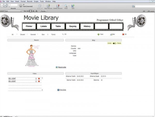
Task: Play CD_2.DAT using its round button
Action: pyautogui.click(x=36, y=81)
